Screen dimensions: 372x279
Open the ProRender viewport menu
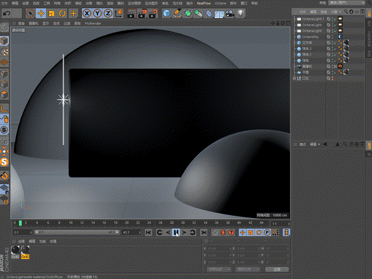pyautogui.click(x=93, y=23)
